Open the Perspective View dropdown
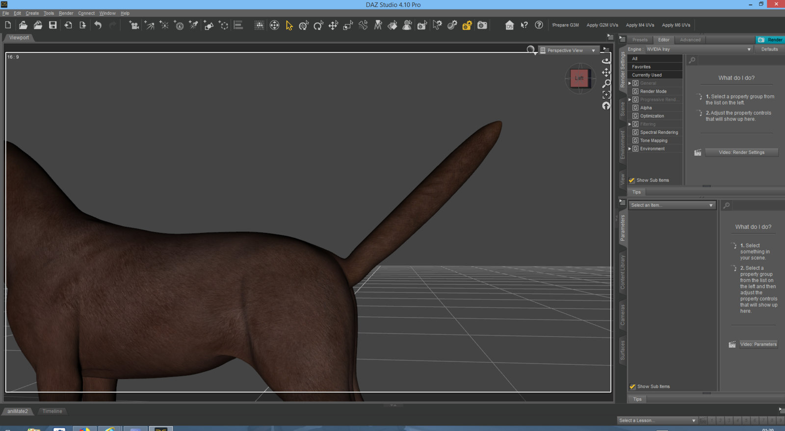Screen dimensions: 785x431 [x=569, y=51]
